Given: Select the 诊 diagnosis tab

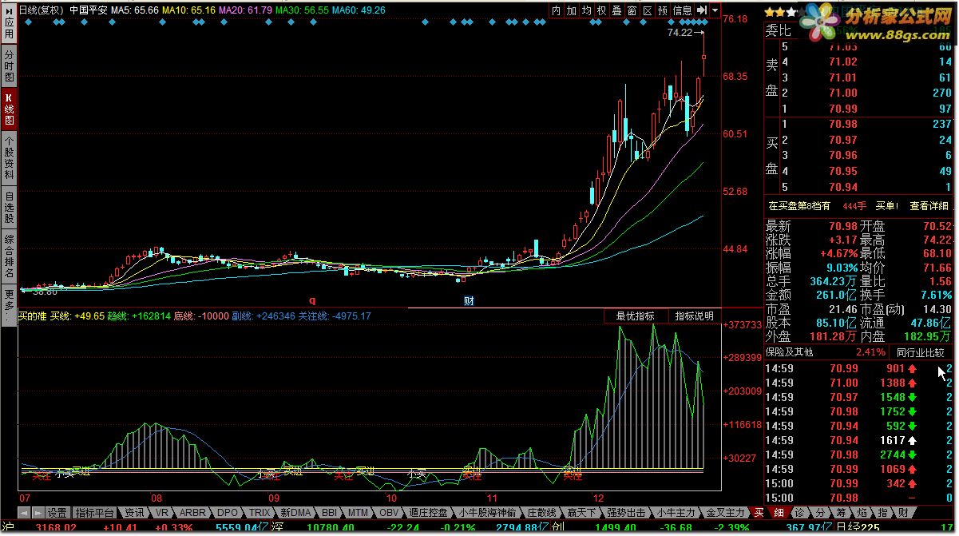Looking at the screenshot, I should pos(799,513).
